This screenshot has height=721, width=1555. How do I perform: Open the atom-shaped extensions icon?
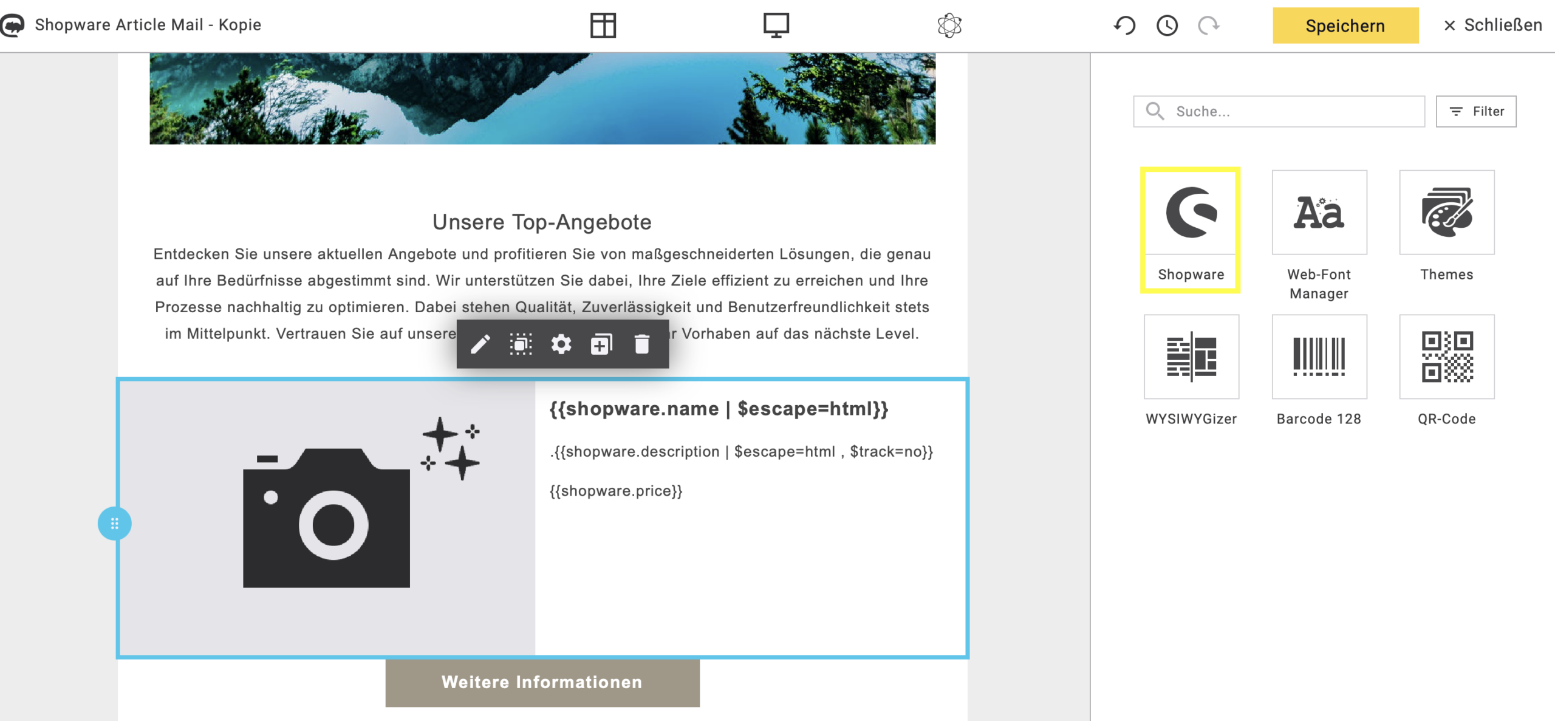click(949, 26)
